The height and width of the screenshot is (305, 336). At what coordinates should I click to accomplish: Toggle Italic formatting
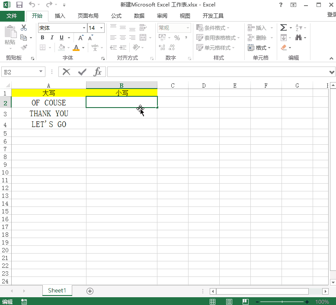tap(52, 38)
